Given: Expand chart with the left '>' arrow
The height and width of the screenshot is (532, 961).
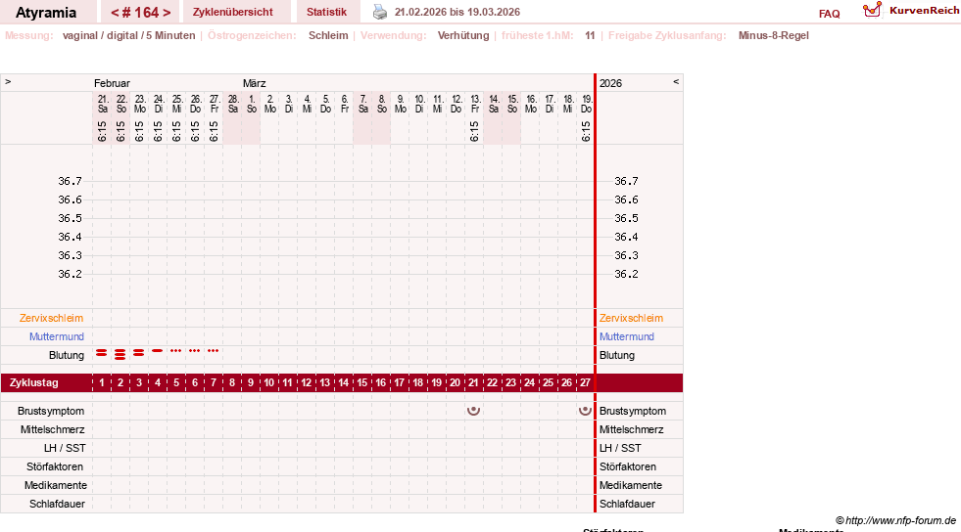Looking at the screenshot, I should [8, 81].
